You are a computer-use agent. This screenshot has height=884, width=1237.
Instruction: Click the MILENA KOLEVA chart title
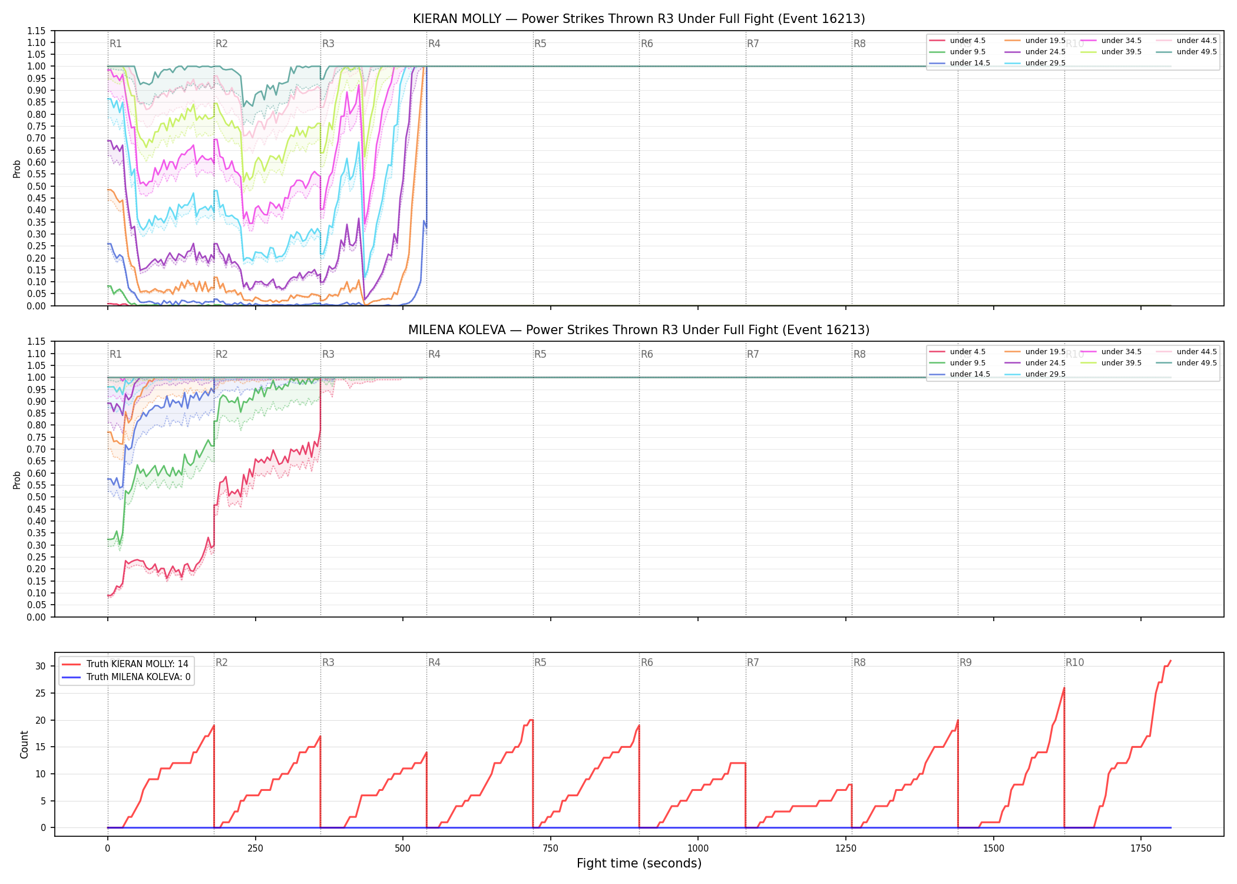coord(639,330)
